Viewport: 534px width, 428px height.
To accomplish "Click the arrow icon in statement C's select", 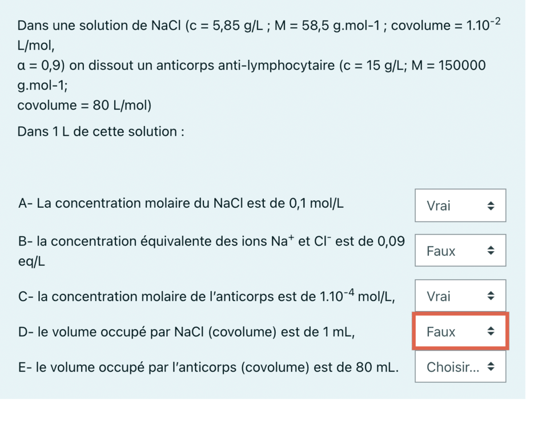I will 490,296.
